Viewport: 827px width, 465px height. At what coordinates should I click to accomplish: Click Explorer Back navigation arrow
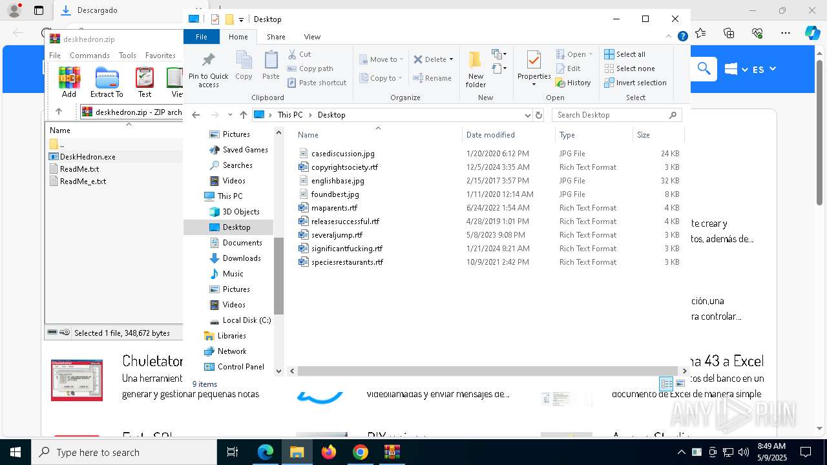196,115
